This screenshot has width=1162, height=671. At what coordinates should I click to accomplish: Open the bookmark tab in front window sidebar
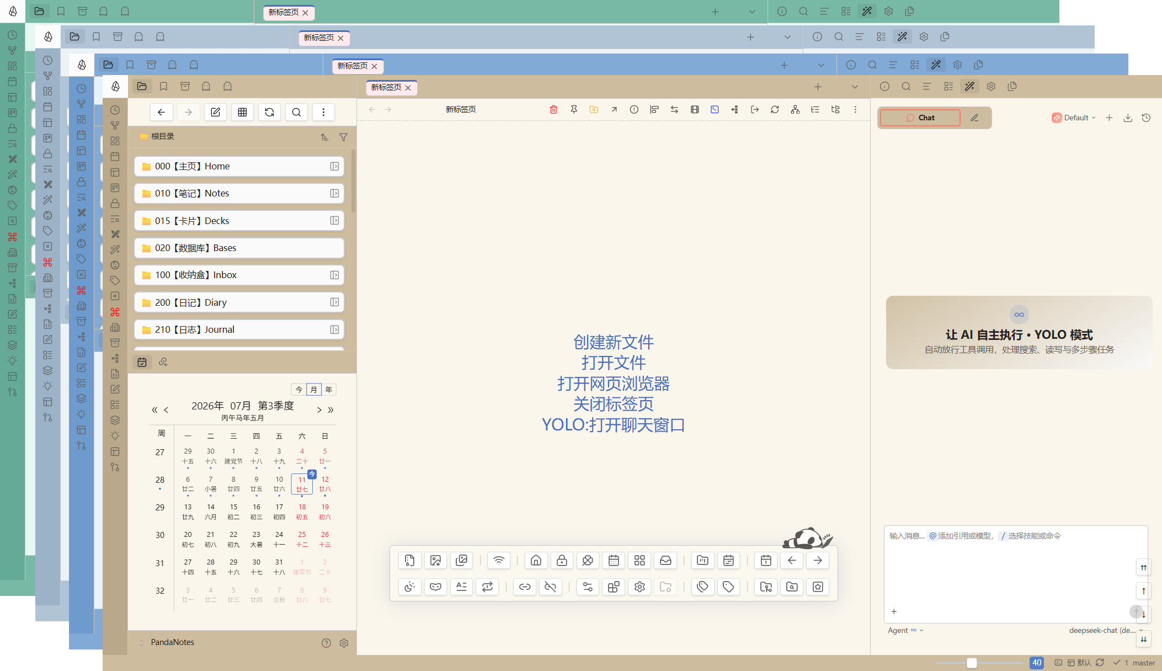[163, 86]
